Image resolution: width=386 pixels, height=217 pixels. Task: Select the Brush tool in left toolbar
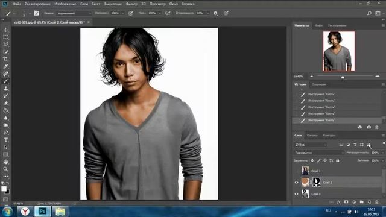tap(5, 81)
